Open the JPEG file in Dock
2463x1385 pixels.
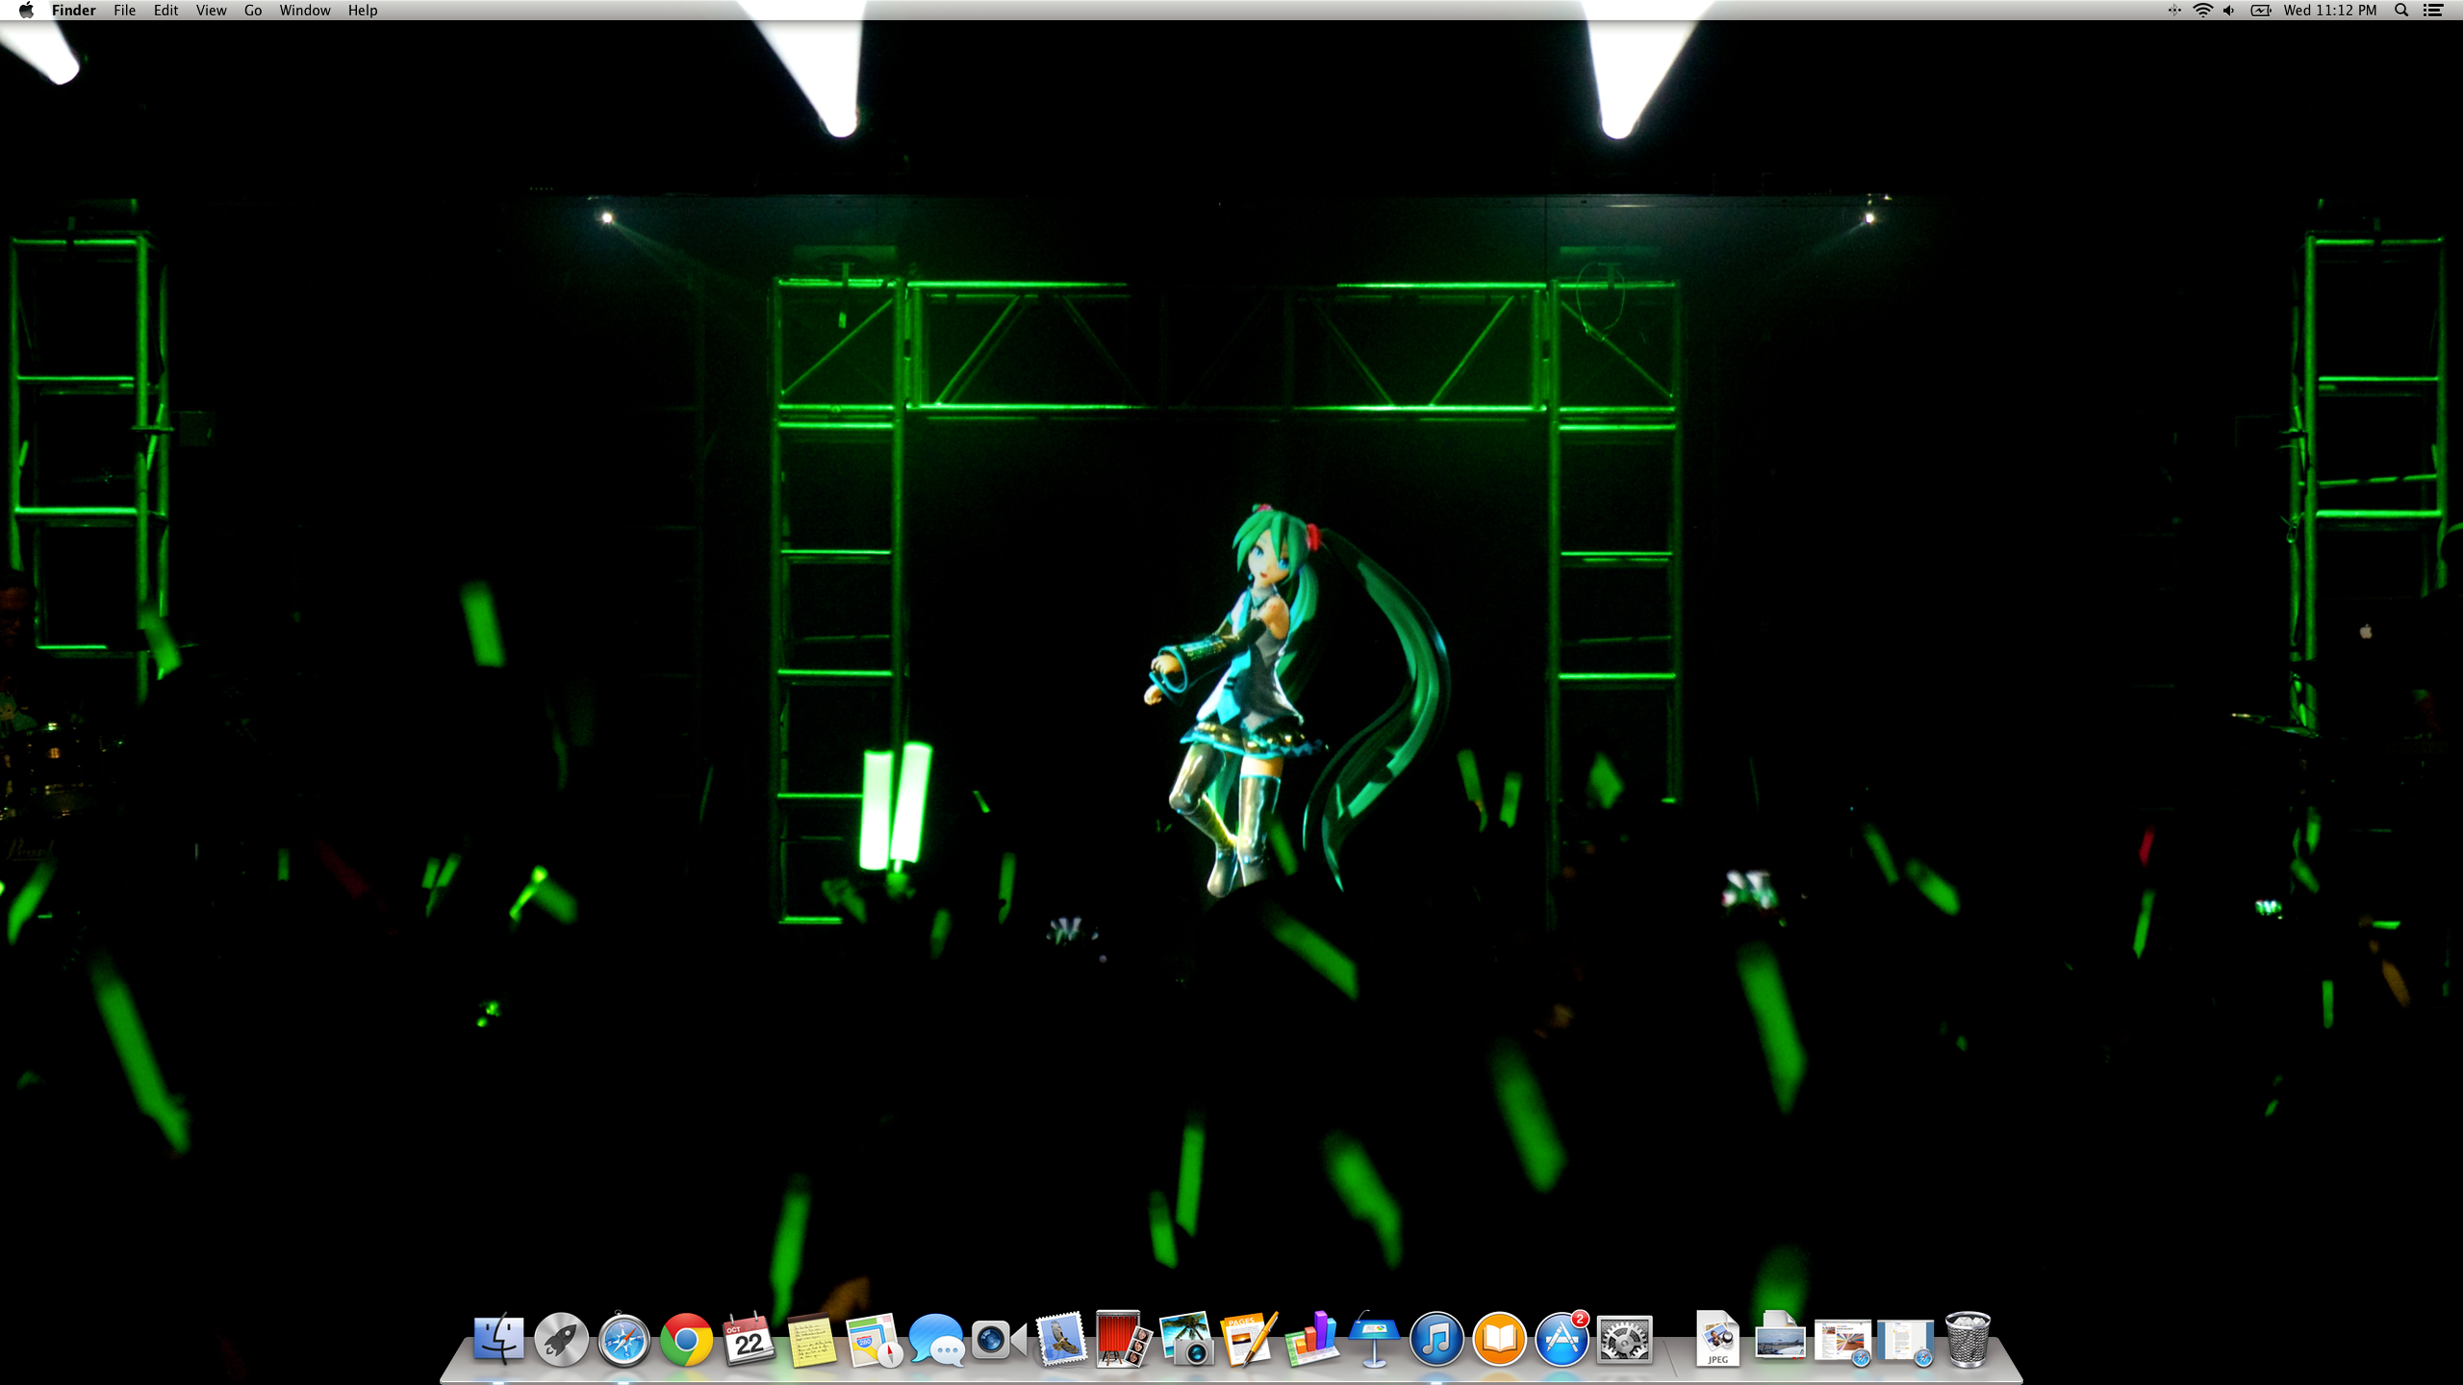pyautogui.click(x=1717, y=1339)
